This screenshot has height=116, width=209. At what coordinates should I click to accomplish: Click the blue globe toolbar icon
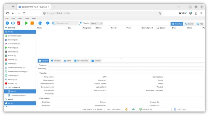pyautogui.click(x=40, y=23)
